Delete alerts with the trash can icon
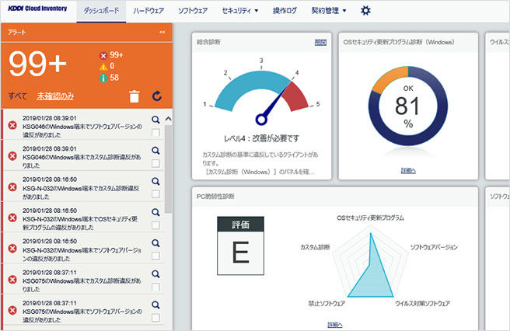This screenshot has width=510, height=331. (134, 96)
